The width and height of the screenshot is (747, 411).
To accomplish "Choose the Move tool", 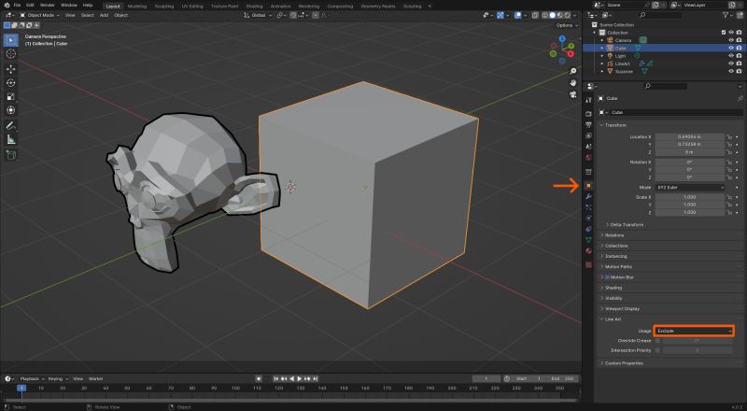I will 11,69.
